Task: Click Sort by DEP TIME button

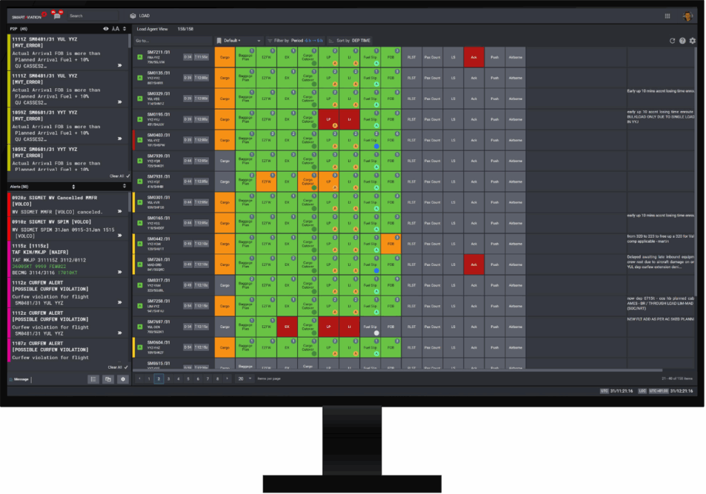Action: 349,41
